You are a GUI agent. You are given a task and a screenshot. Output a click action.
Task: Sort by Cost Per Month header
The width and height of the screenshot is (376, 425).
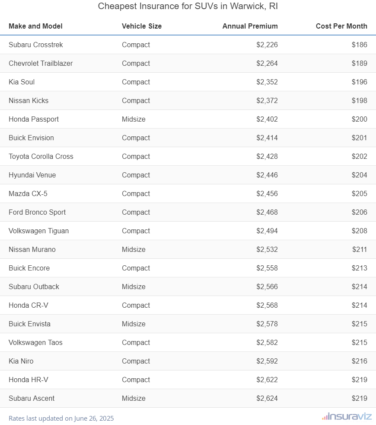(341, 26)
